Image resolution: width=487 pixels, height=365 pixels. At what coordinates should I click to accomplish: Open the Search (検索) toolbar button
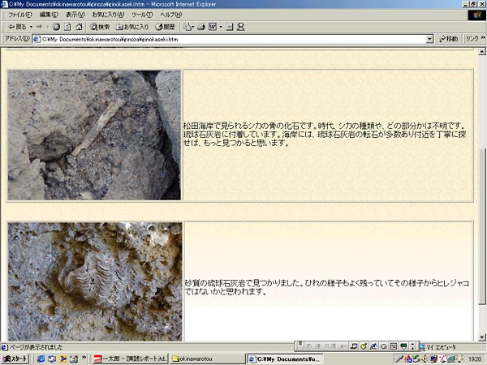pos(100,27)
